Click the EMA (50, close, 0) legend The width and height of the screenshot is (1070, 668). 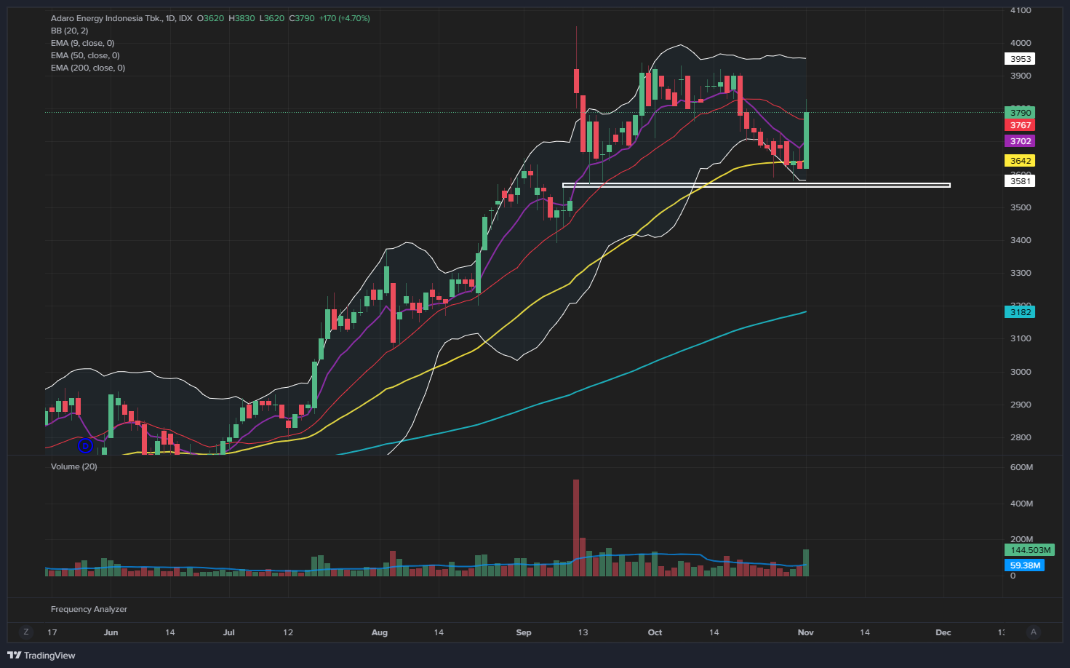coord(85,55)
